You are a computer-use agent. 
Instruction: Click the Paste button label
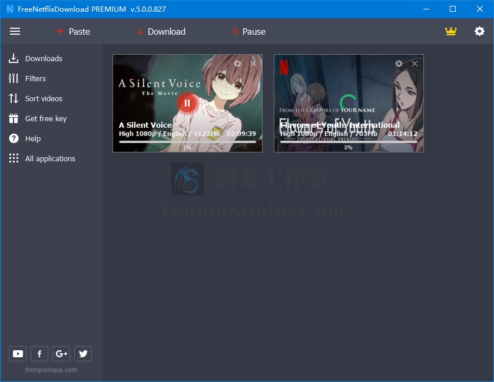[79, 32]
